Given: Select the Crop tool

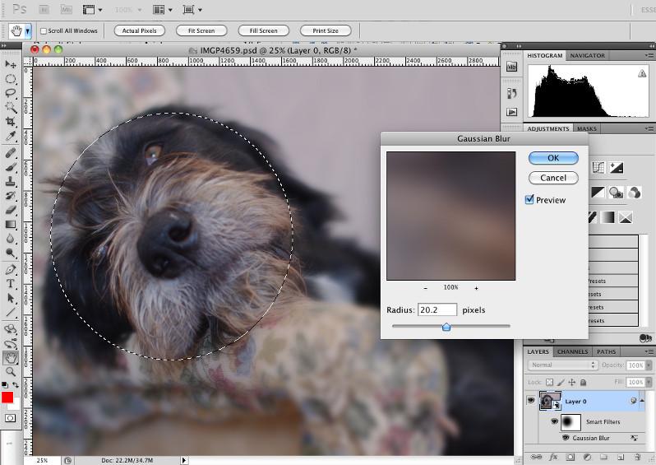Looking at the screenshot, I should [11, 122].
